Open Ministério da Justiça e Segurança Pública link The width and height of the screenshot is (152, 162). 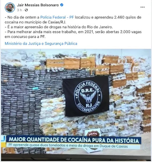tap(41, 43)
